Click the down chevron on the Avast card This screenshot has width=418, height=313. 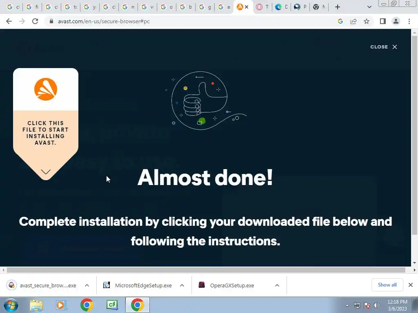[46, 172]
